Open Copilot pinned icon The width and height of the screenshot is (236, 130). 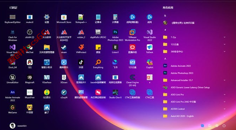point(150,64)
